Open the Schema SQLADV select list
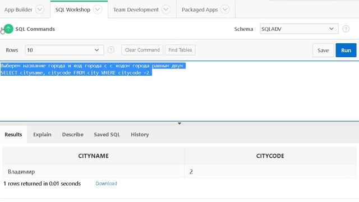This screenshot has width=359, height=202. 299,29
